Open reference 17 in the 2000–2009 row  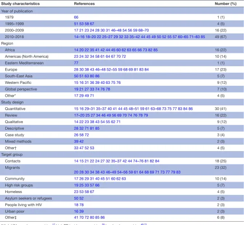76,31
